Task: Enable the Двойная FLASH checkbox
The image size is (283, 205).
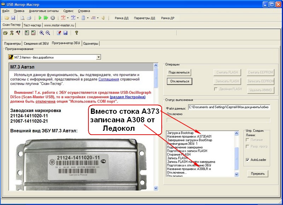Action: [216, 89]
